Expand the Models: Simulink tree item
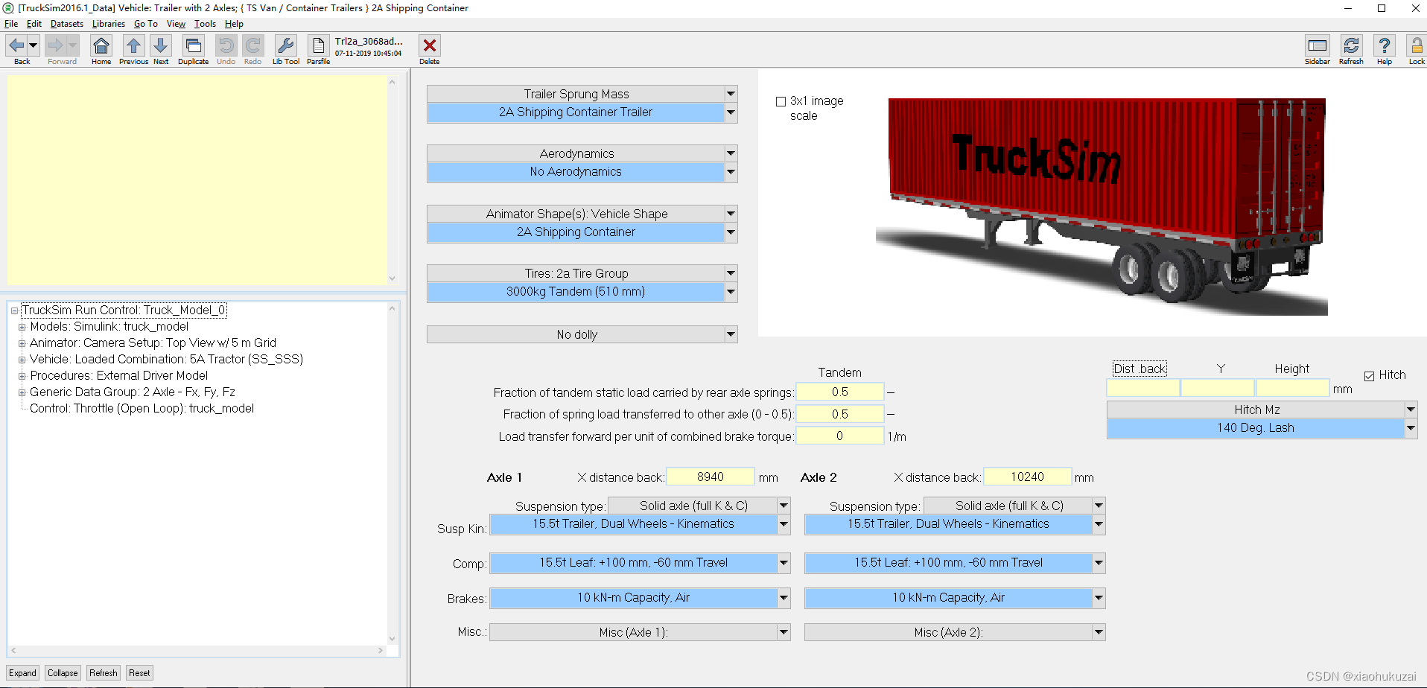1427x688 pixels. (x=22, y=326)
